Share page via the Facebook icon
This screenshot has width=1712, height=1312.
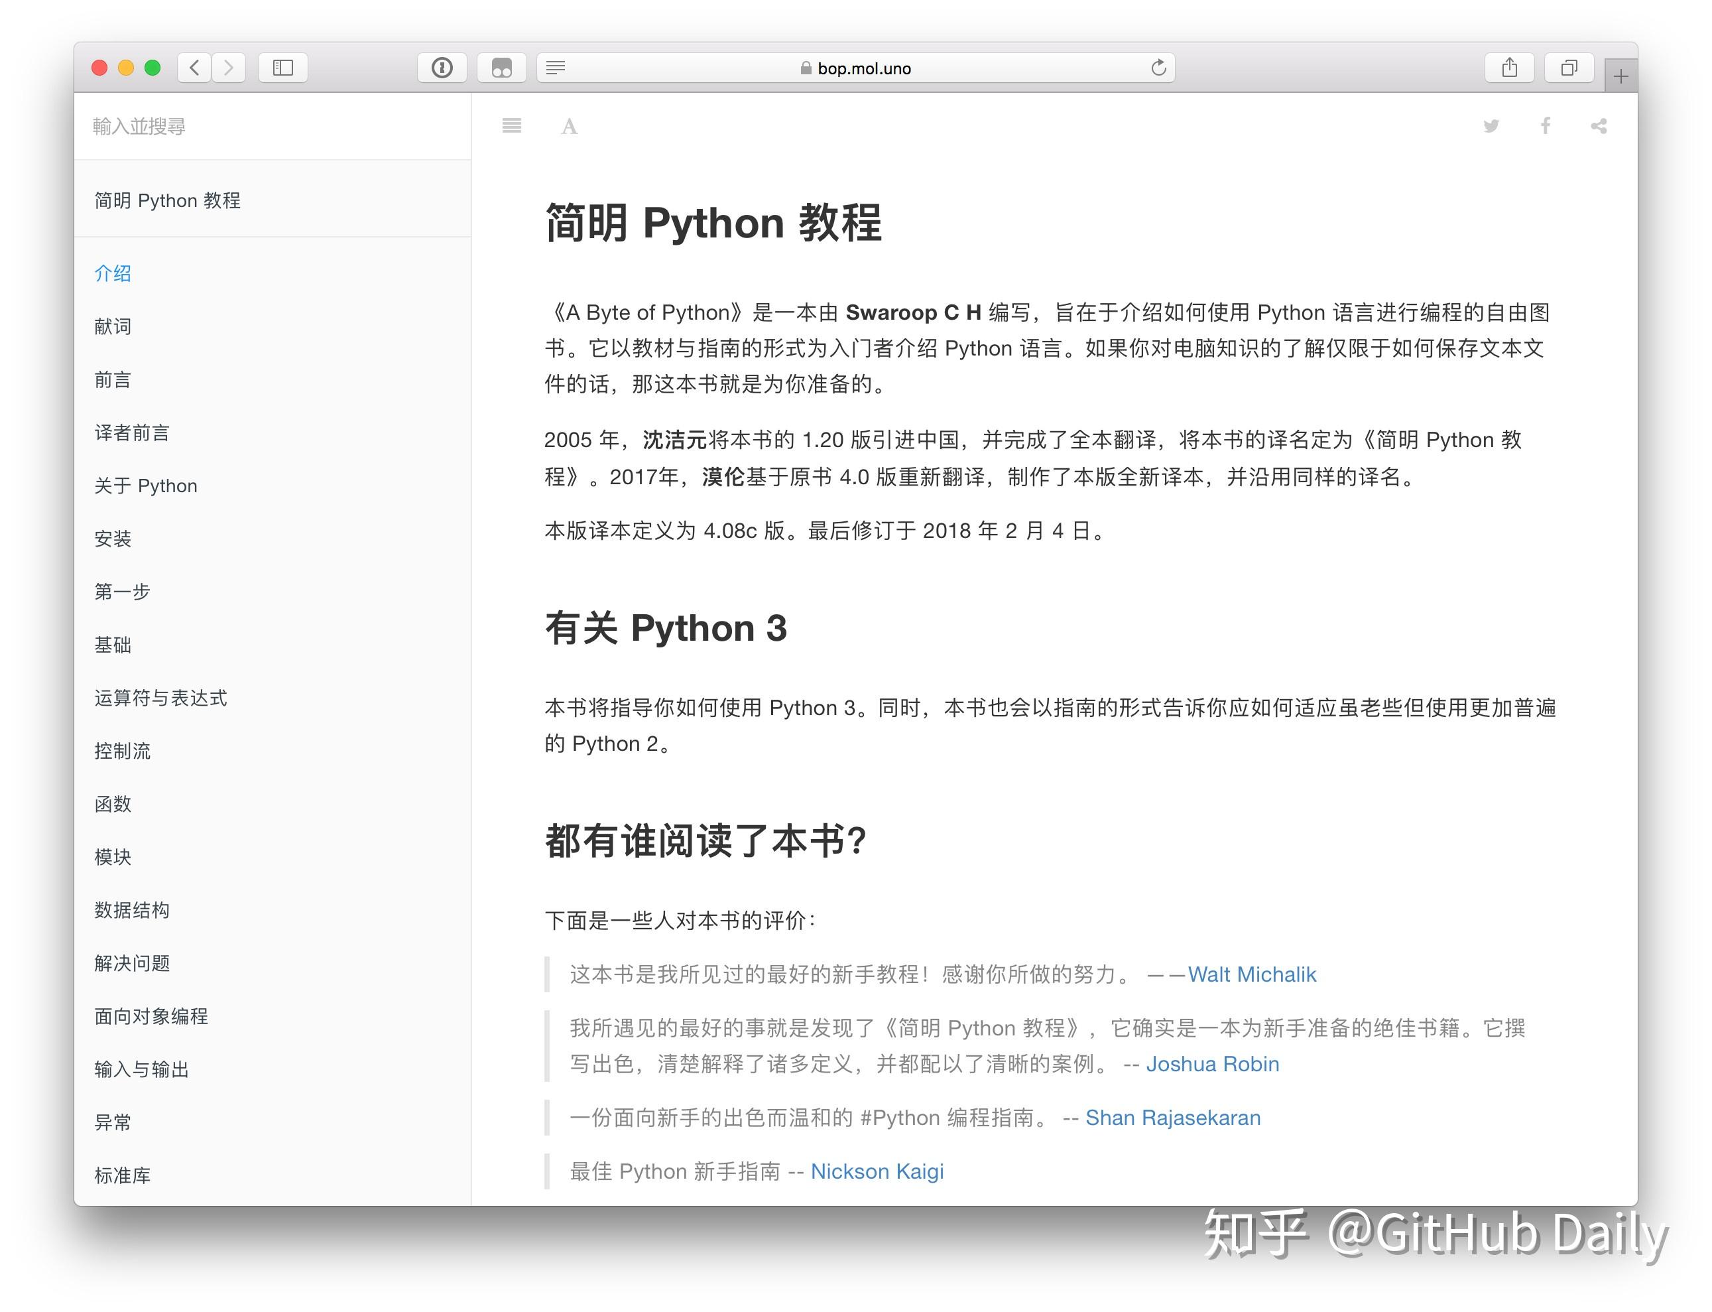click(x=1545, y=126)
